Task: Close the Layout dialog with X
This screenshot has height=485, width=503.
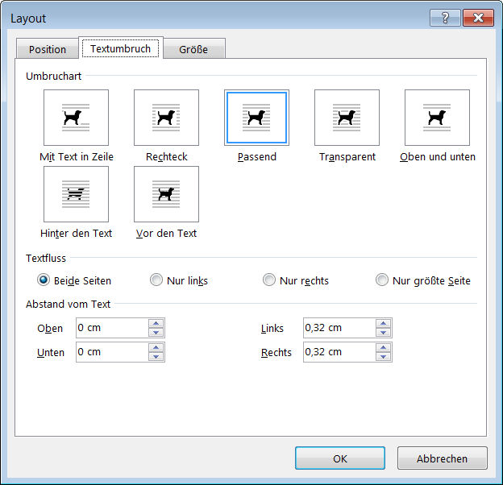Action: [478, 18]
